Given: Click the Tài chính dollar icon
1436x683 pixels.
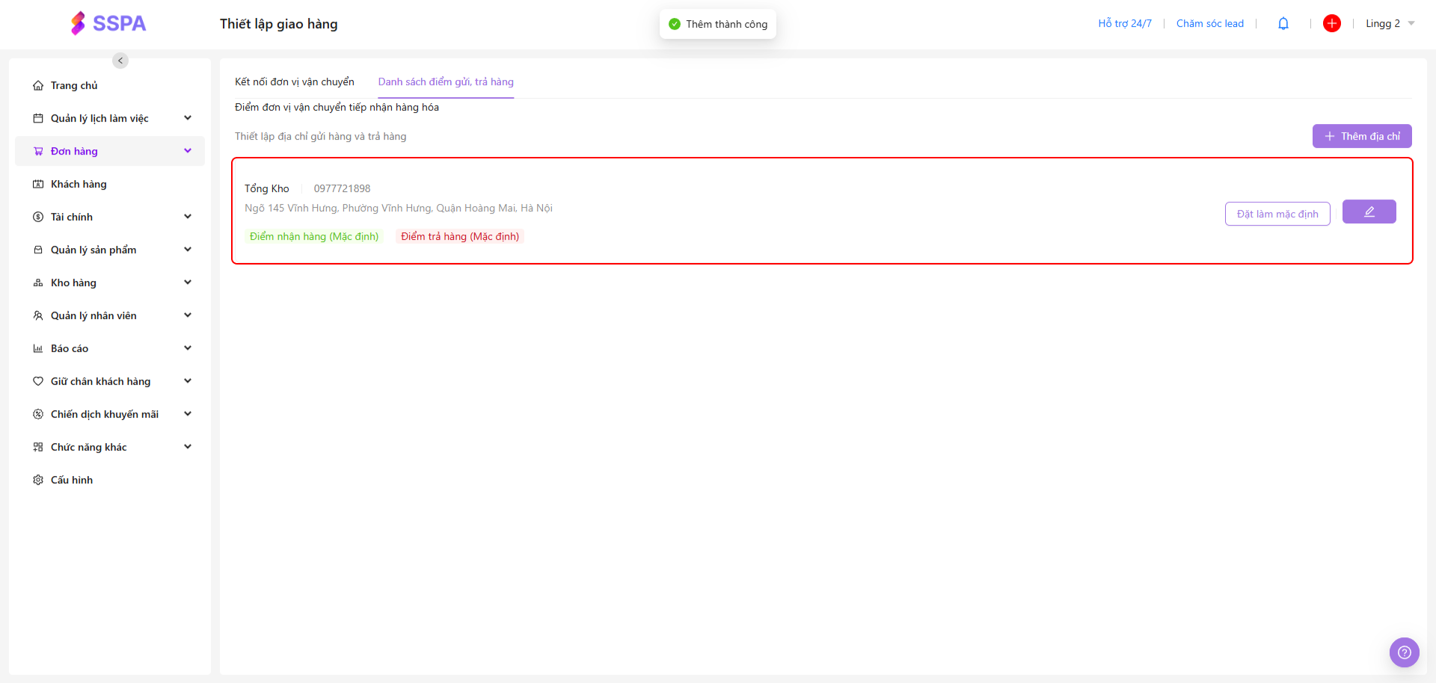Looking at the screenshot, I should 38,217.
